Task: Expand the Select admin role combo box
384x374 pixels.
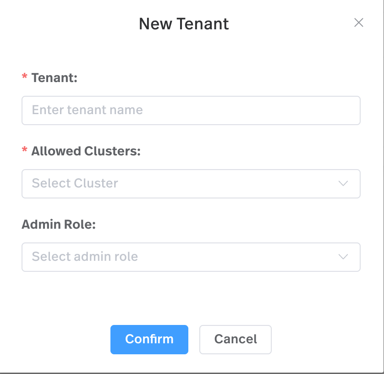Action: [191, 257]
